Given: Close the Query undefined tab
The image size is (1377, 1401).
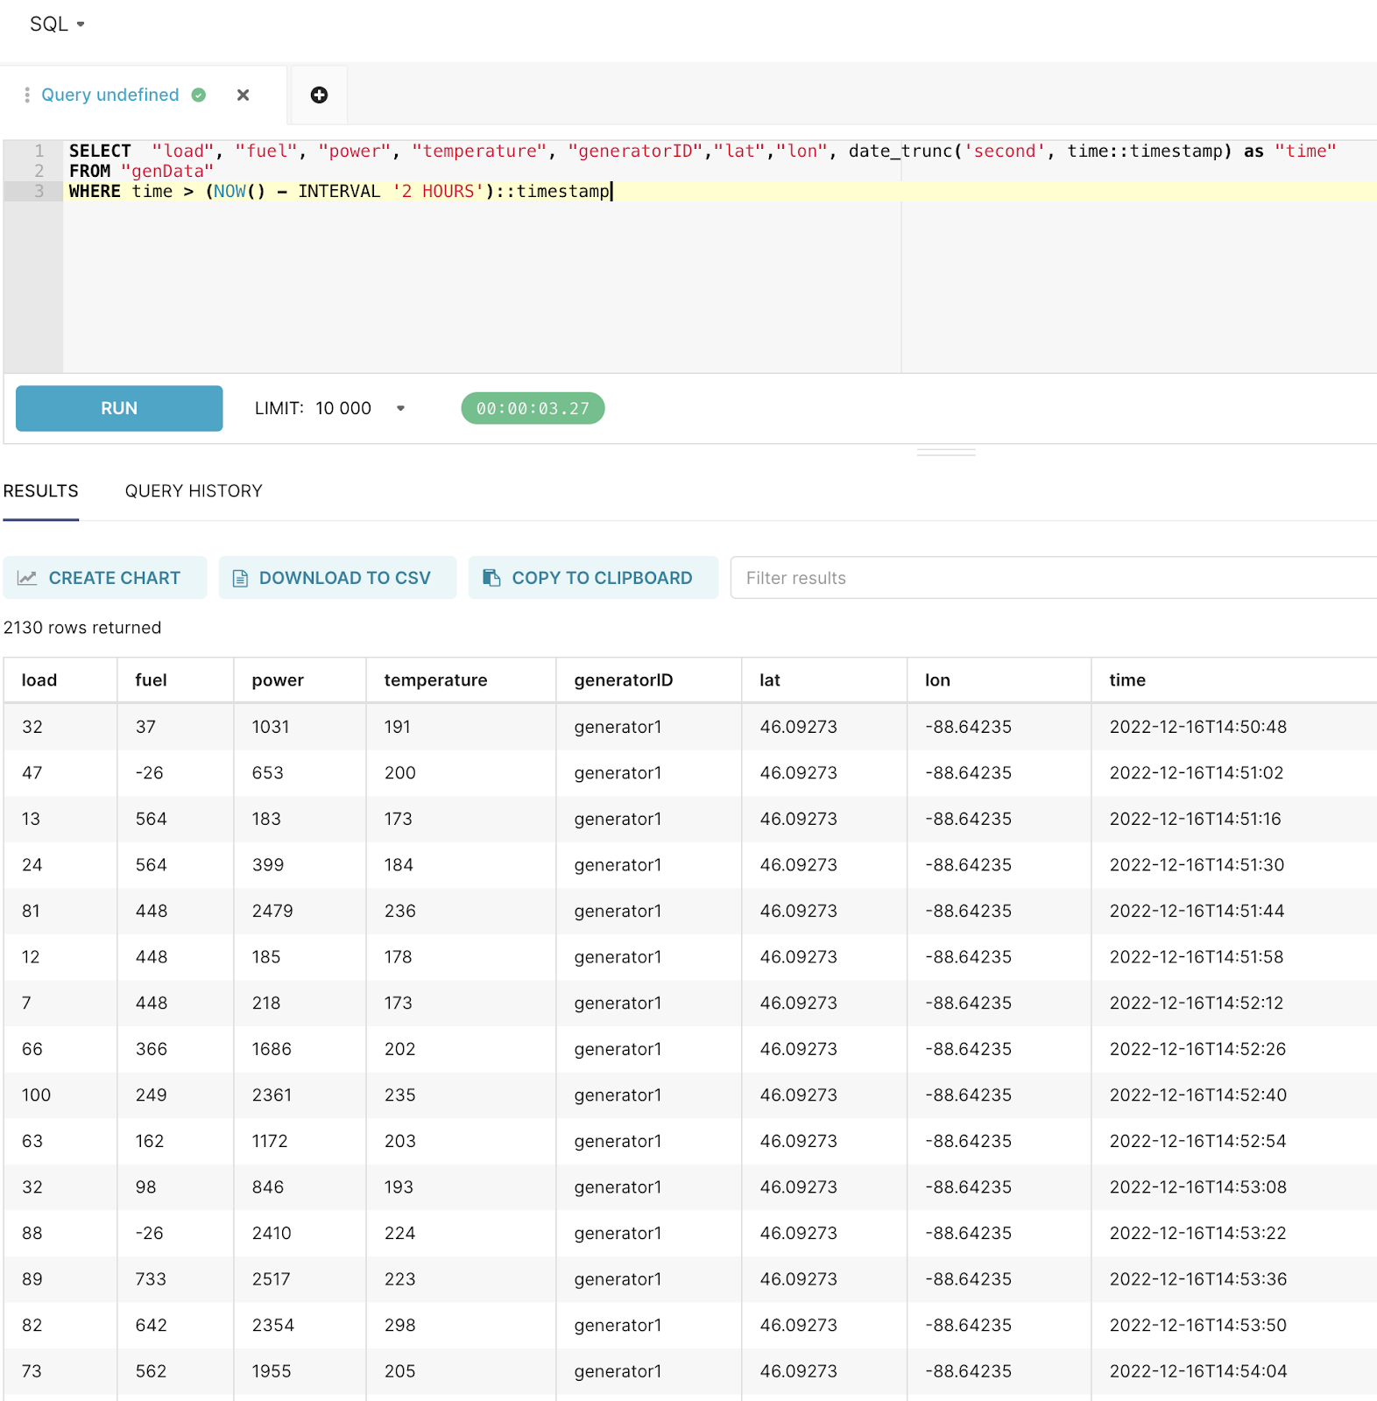Looking at the screenshot, I should tap(244, 95).
